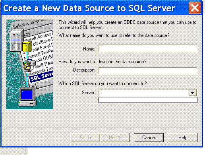Select the highlighted SQL Server entry in illustration
This screenshot has height=155, width=205.
pyautogui.click(x=41, y=77)
